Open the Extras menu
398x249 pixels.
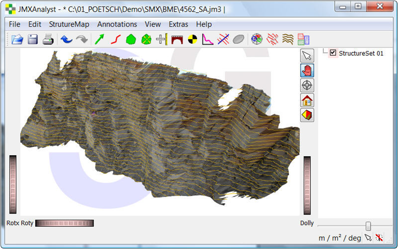coord(178,24)
